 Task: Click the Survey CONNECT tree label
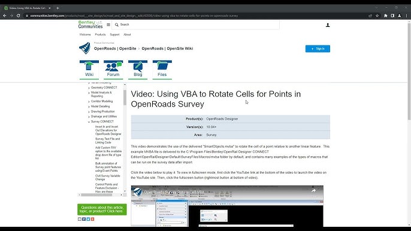point(102,121)
